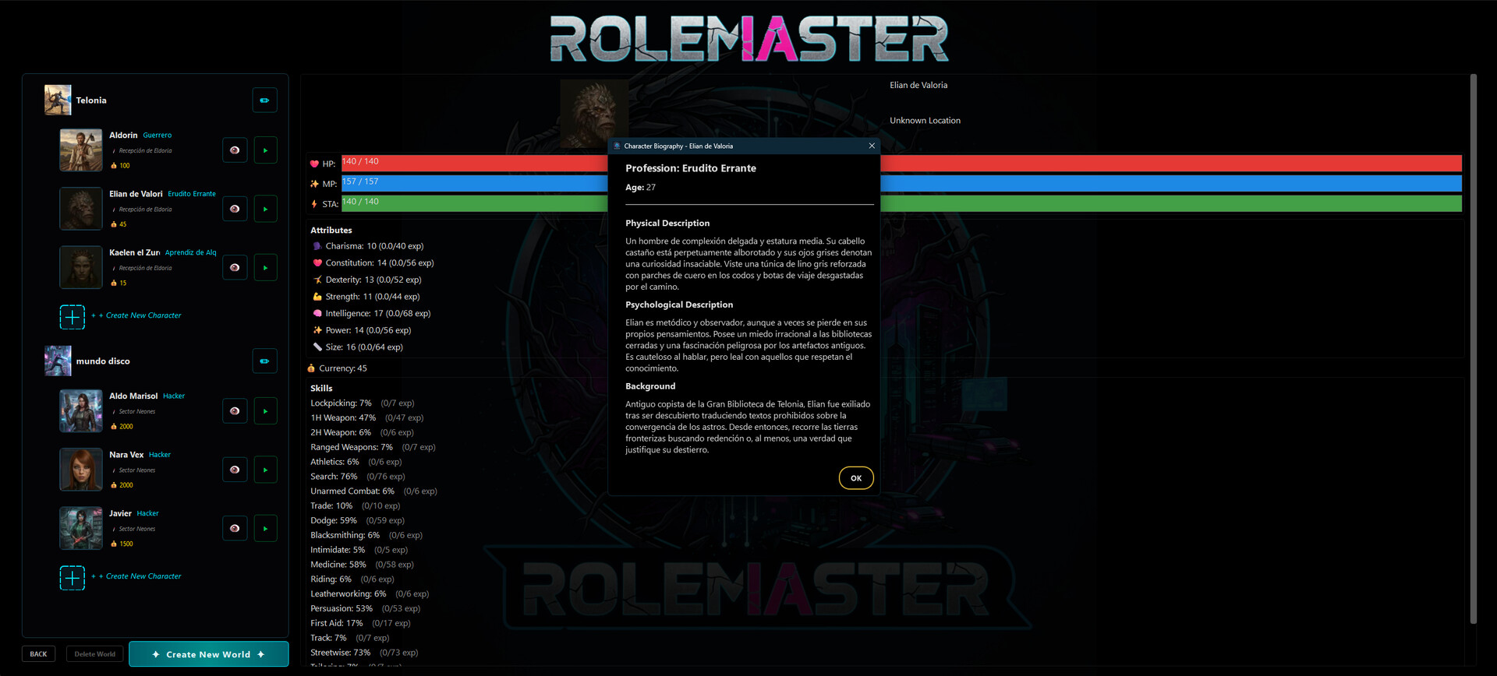Edit the Telonia world
This screenshot has width=1497, height=676.
(x=264, y=100)
